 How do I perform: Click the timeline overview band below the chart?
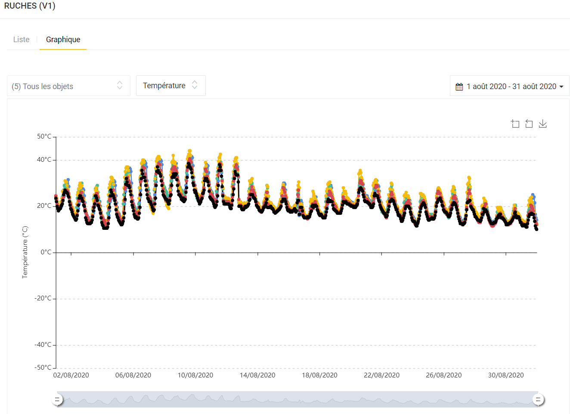297,399
